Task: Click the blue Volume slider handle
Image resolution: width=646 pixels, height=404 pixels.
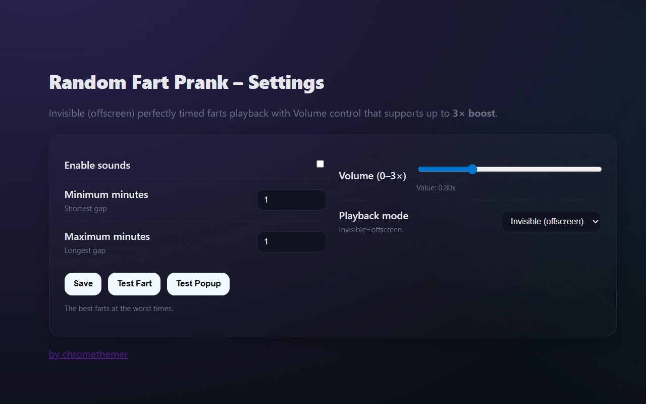Action: click(472, 169)
